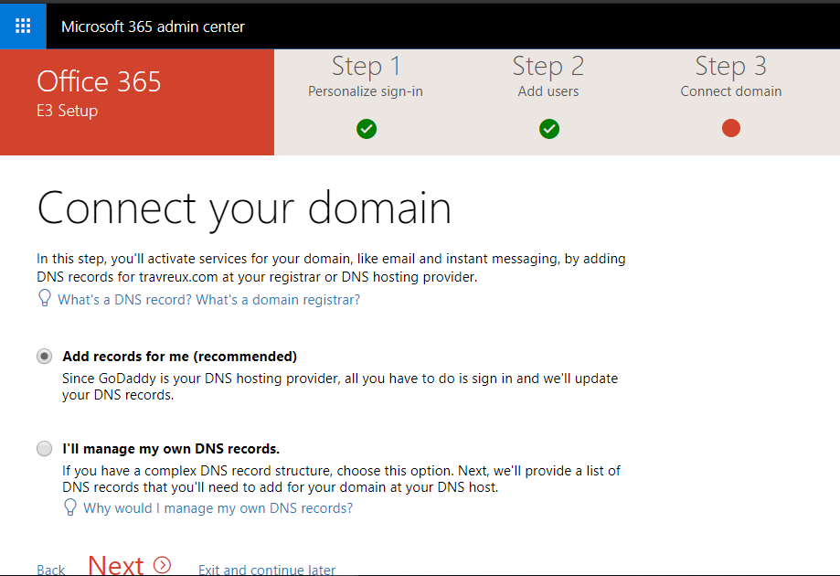Click the Microsoft 365 admin center title
The height and width of the screenshot is (576, 840).
tap(152, 27)
